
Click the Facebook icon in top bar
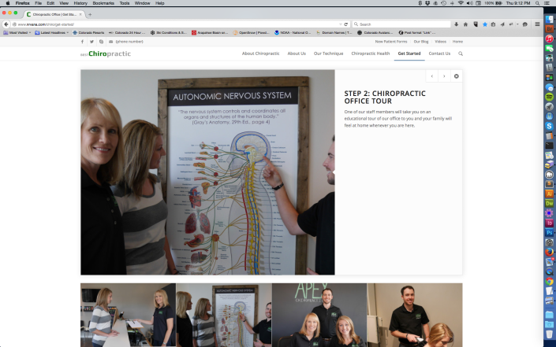pos(83,41)
